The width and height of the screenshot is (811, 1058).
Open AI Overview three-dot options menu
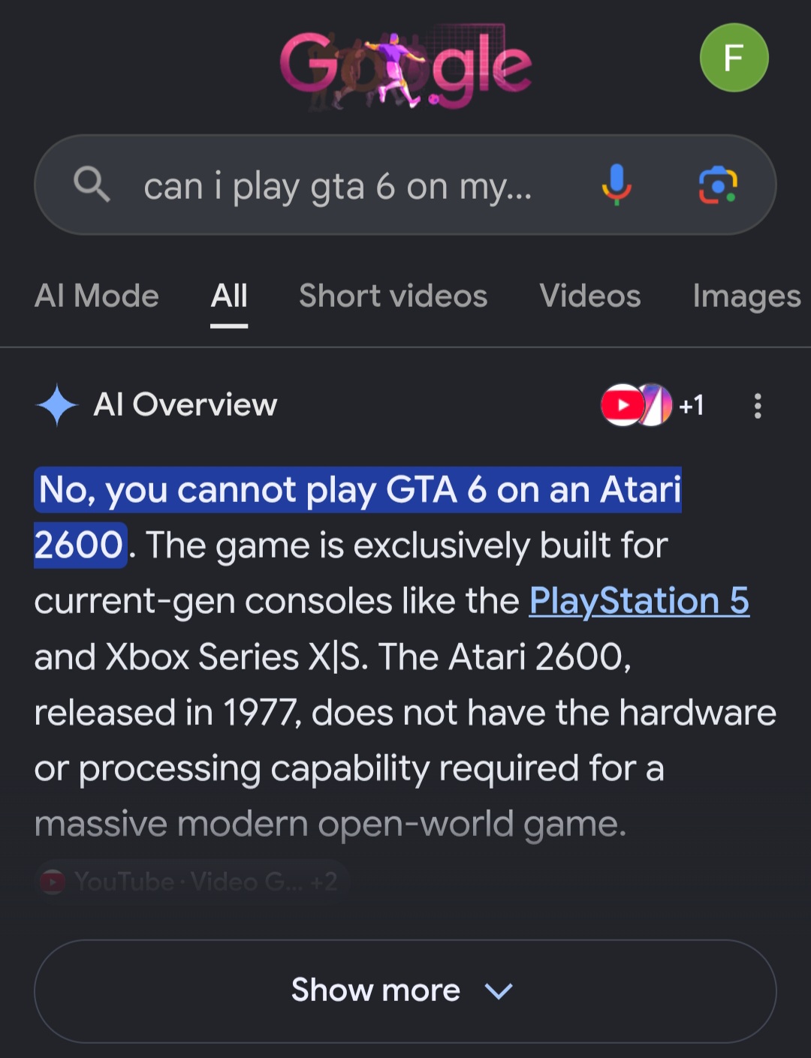coord(758,406)
